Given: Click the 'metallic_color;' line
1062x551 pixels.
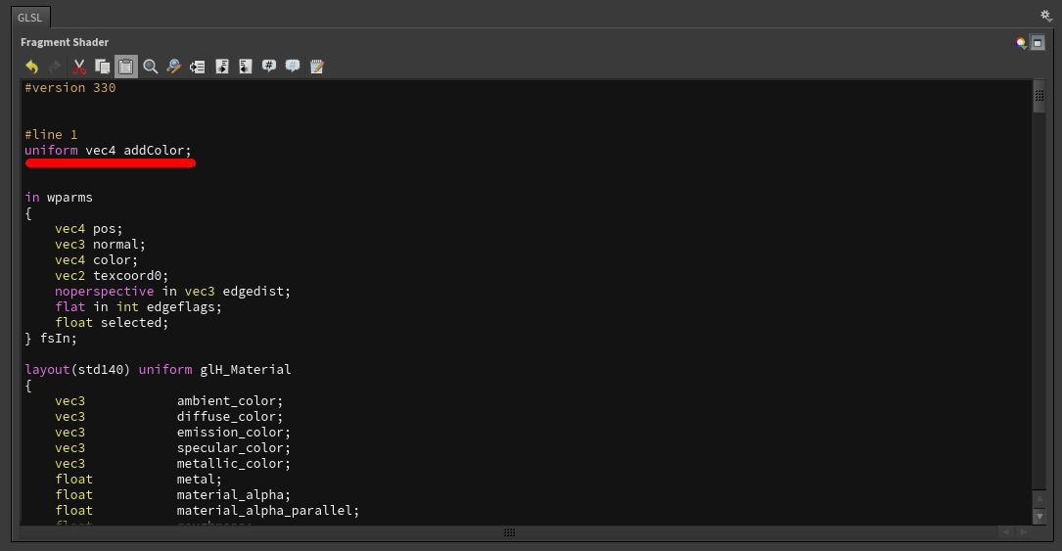Looking at the screenshot, I should (172, 464).
